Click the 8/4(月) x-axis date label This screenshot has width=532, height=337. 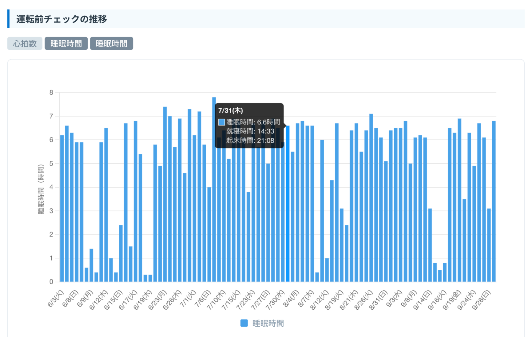tap(291, 298)
